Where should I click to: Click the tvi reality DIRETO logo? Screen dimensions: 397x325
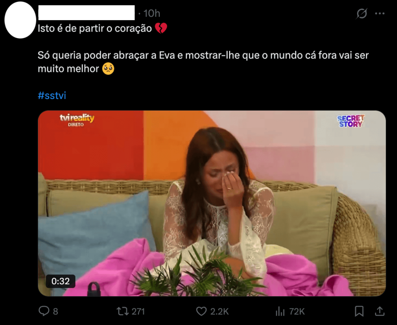click(77, 120)
